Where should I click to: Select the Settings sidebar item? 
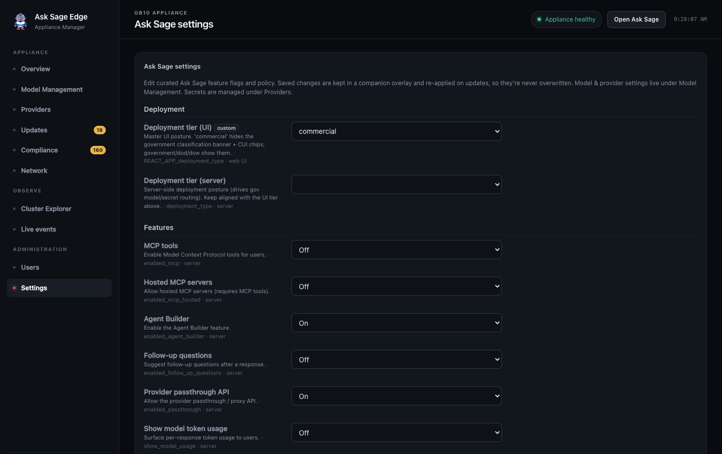[59, 288]
